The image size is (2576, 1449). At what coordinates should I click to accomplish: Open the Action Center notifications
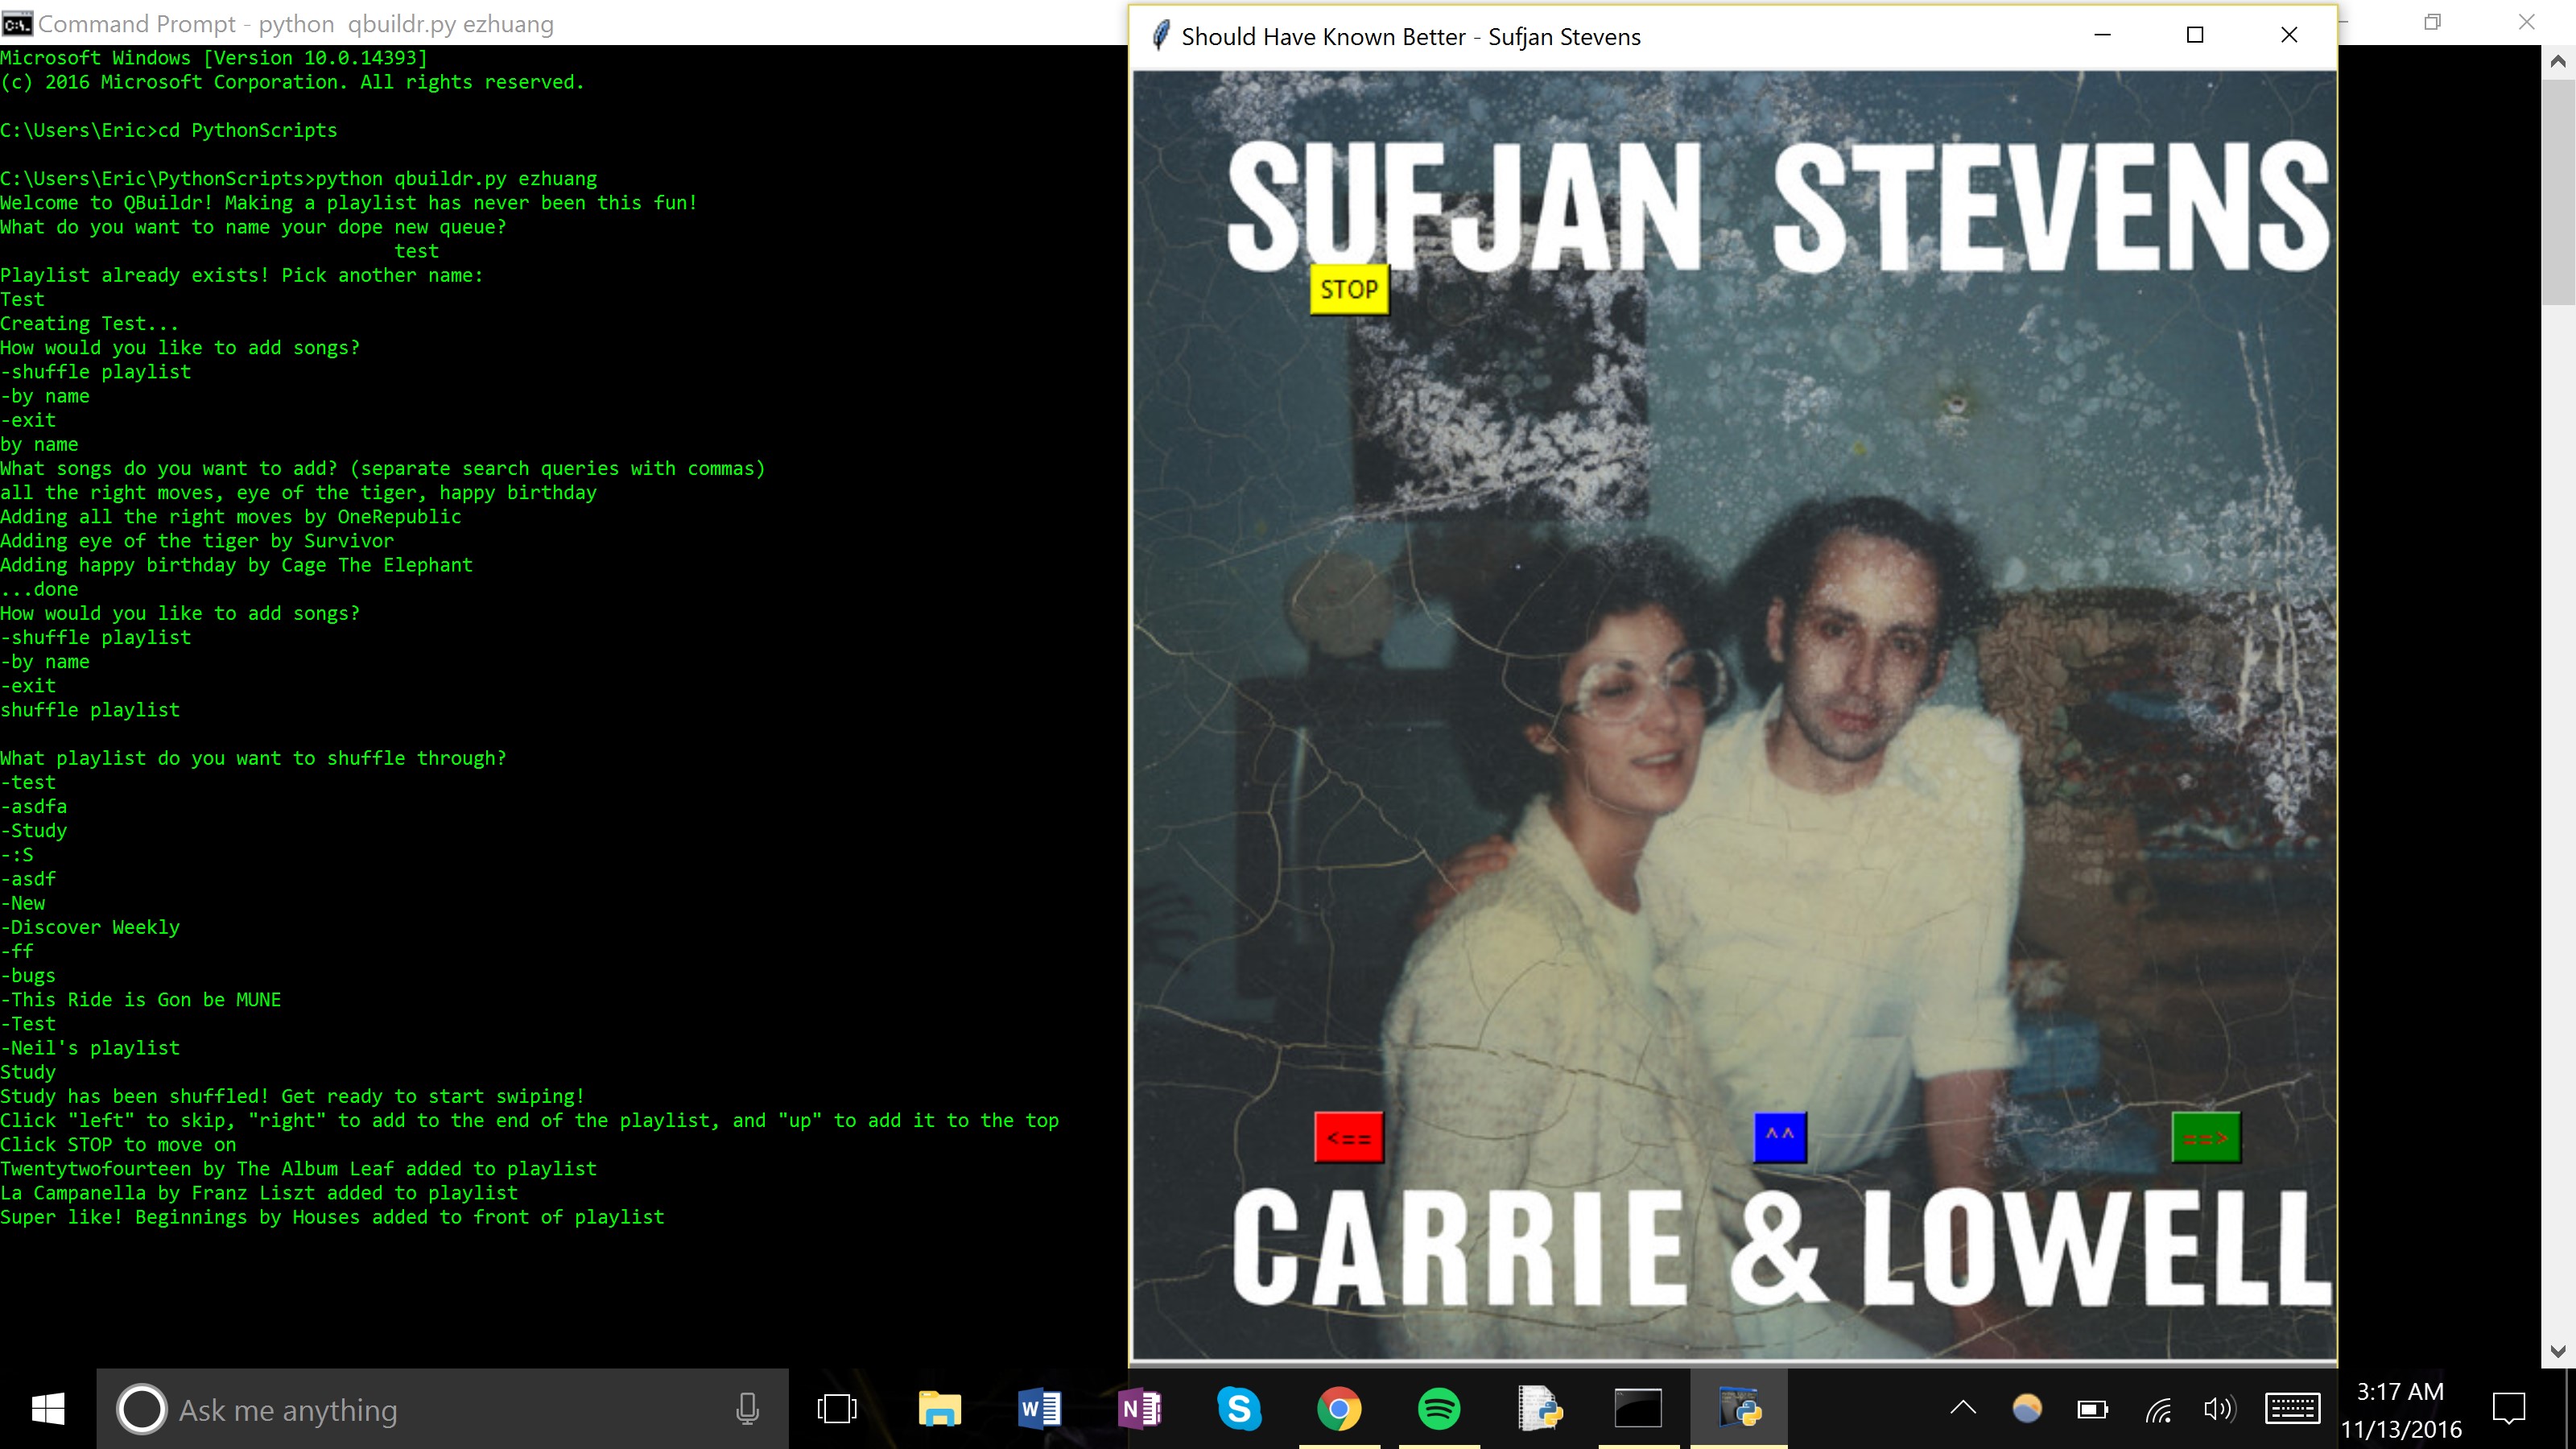(x=2509, y=1409)
